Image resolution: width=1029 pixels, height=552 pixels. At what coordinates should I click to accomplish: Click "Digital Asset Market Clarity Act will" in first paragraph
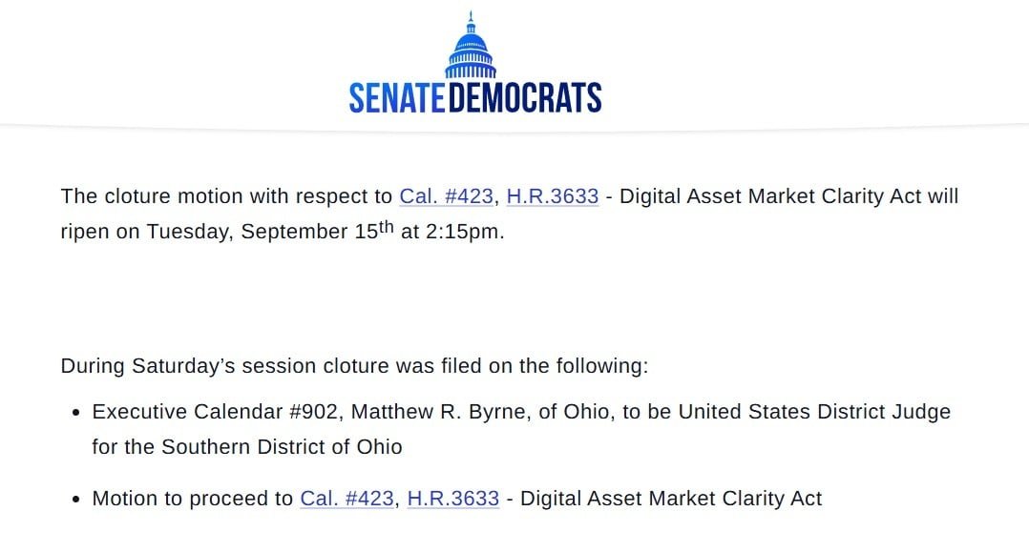(789, 196)
